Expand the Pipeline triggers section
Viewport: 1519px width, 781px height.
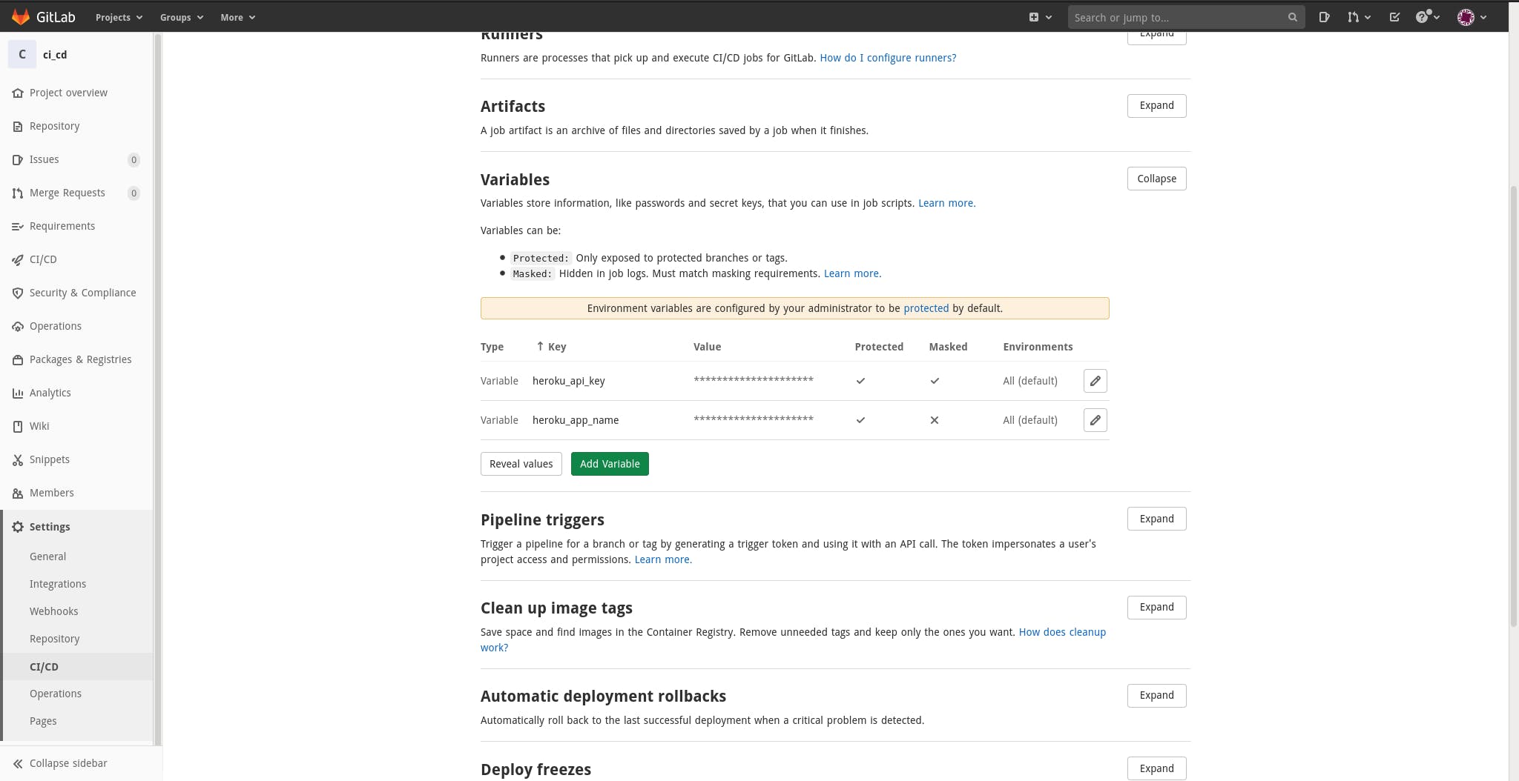click(1156, 519)
